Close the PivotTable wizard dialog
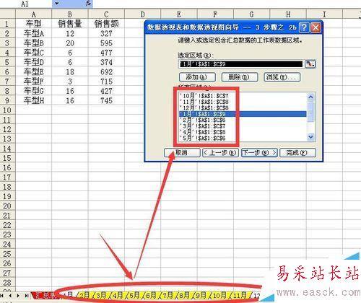The image size is (361, 303). point(316,27)
